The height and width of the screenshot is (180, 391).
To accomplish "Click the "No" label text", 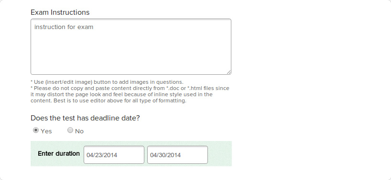I will [79, 131].
